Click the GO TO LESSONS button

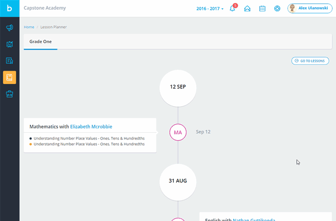(x=310, y=61)
